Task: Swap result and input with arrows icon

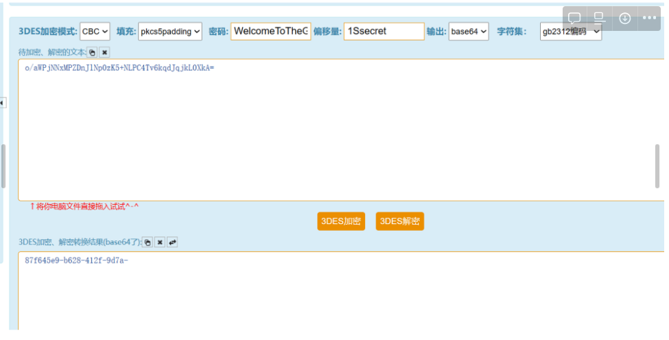Action: 172,242
